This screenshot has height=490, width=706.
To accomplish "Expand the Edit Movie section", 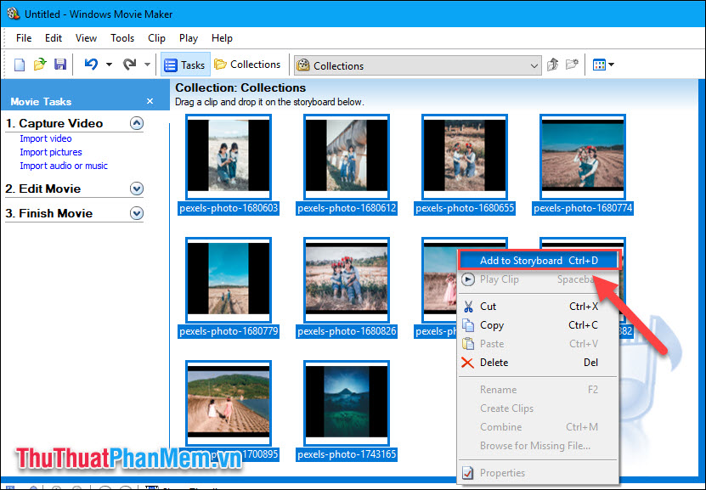I will pos(135,189).
